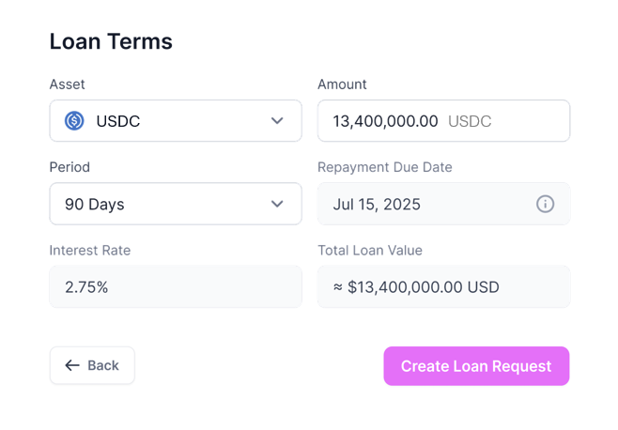Click the USDC coin icon
This screenshot has height=430, width=618.
(74, 121)
